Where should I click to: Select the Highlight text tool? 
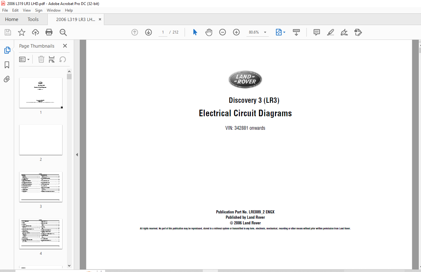[x=330, y=32]
